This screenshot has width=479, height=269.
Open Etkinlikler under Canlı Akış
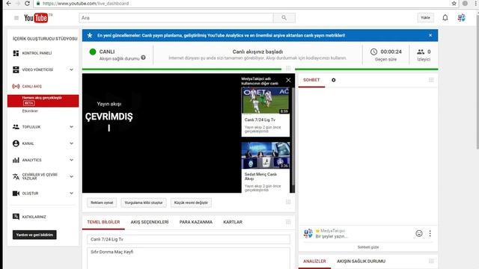coord(30,111)
